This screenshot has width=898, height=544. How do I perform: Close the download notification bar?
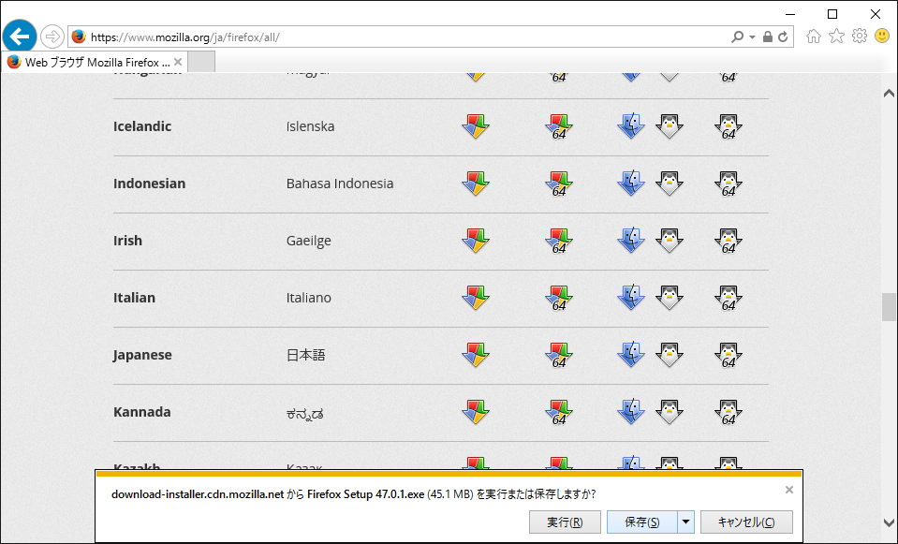click(788, 490)
